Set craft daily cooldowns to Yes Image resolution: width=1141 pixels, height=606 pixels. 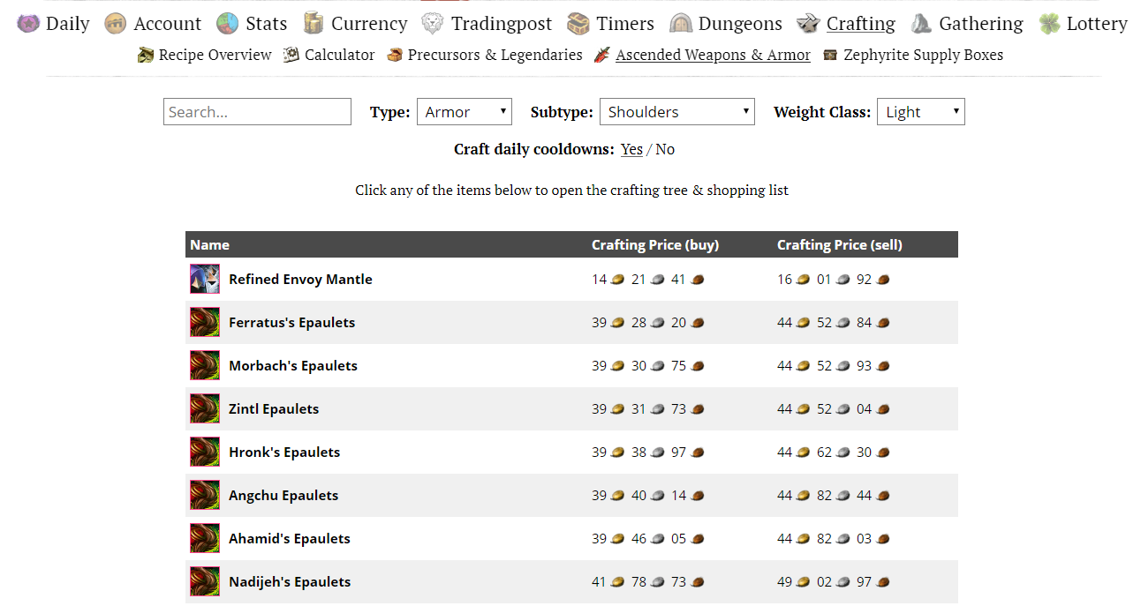631,150
